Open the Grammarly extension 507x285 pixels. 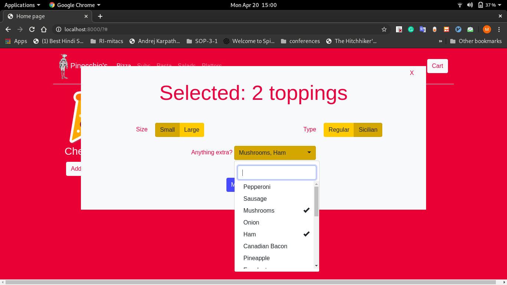[x=411, y=29]
